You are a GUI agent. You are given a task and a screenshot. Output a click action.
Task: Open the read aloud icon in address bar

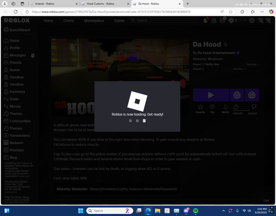222,12
